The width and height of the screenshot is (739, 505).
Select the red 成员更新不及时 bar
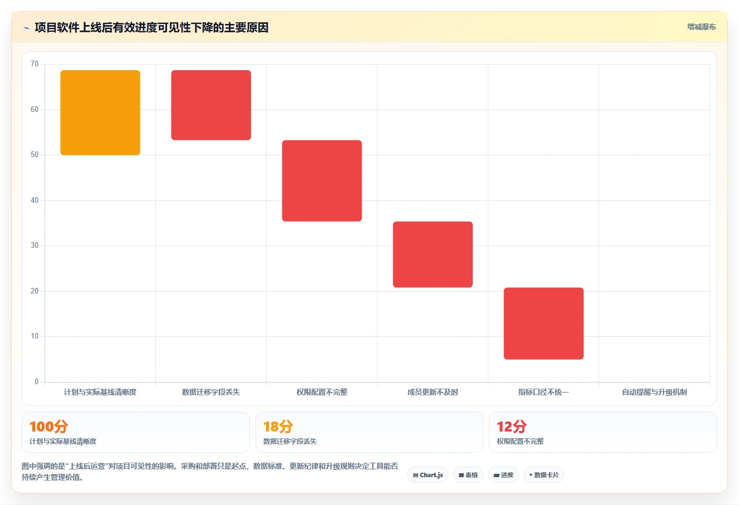(x=433, y=254)
